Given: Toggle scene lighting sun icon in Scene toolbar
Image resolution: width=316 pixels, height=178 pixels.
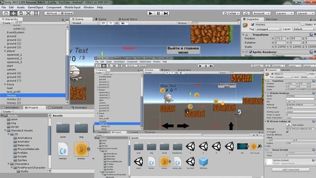Looking at the screenshot, I should tap(111, 23).
